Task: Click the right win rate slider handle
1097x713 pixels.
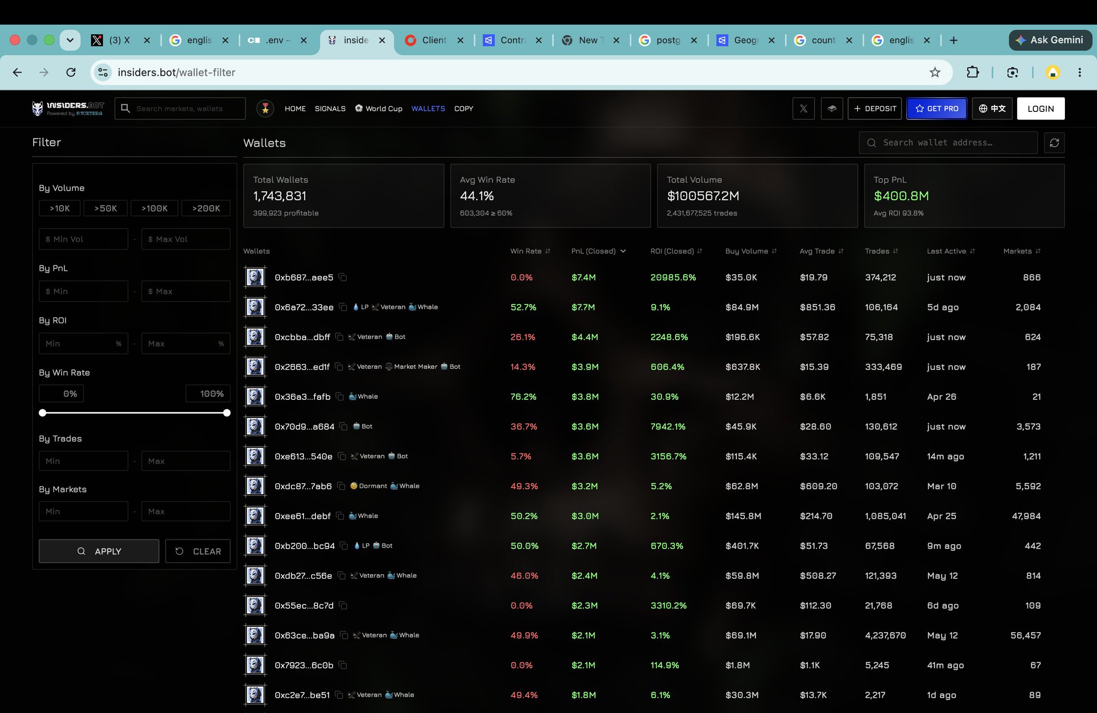Action: (227, 413)
